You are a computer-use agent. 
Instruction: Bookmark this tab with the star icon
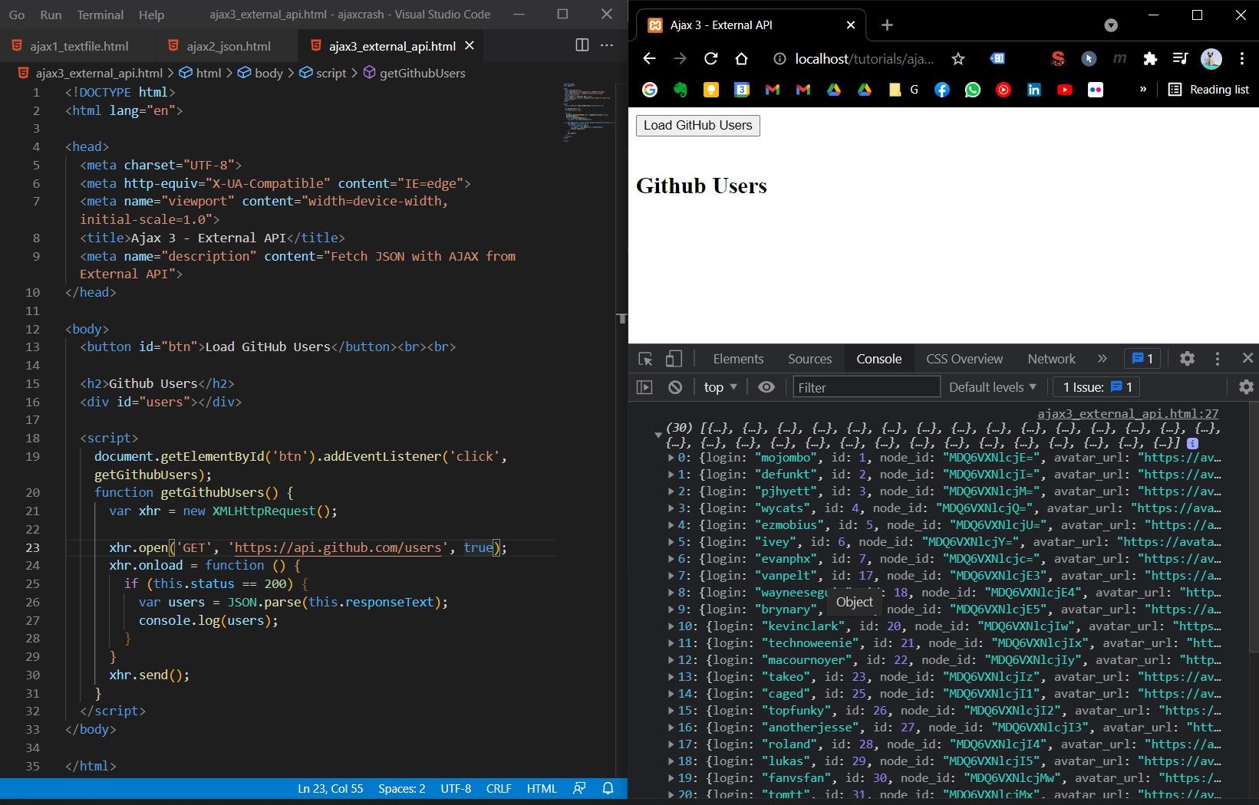[x=958, y=59]
